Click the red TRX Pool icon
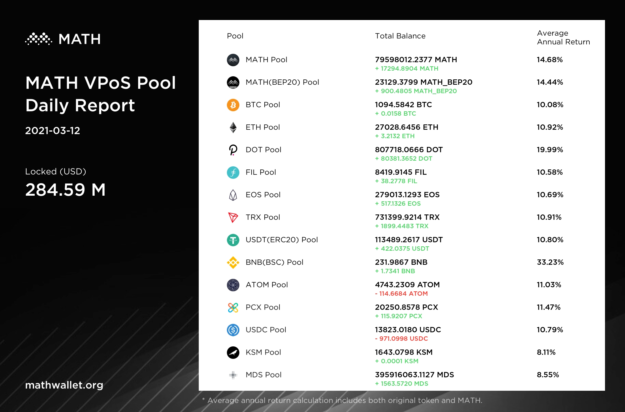 pyautogui.click(x=233, y=217)
